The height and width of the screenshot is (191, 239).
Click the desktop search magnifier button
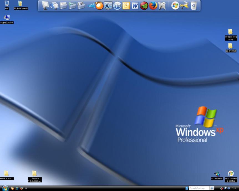click(x=212, y=188)
